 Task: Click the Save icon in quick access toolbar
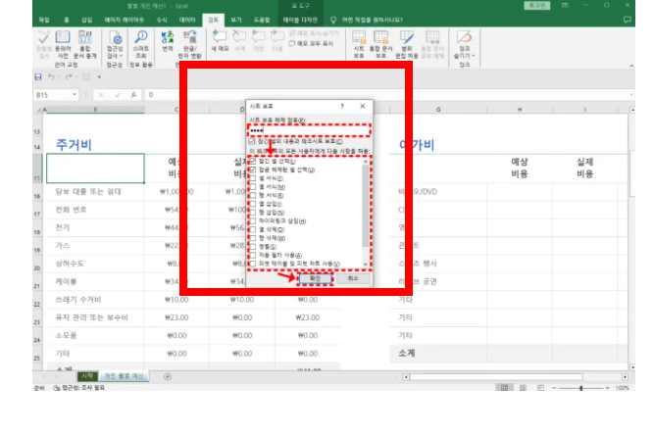pyautogui.click(x=38, y=76)
